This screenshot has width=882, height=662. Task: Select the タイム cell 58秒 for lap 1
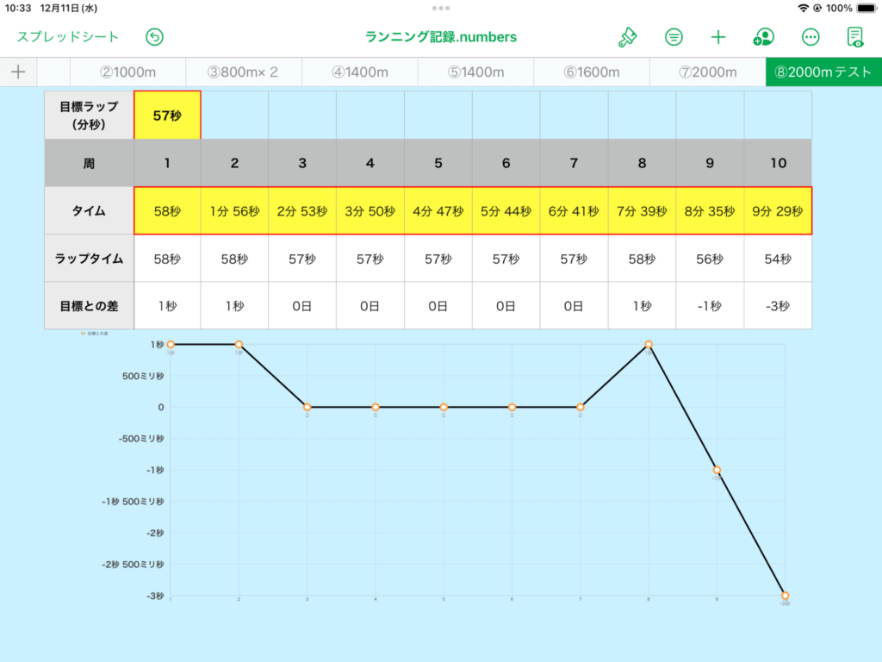pyautogui.click(x=167, y=211)
